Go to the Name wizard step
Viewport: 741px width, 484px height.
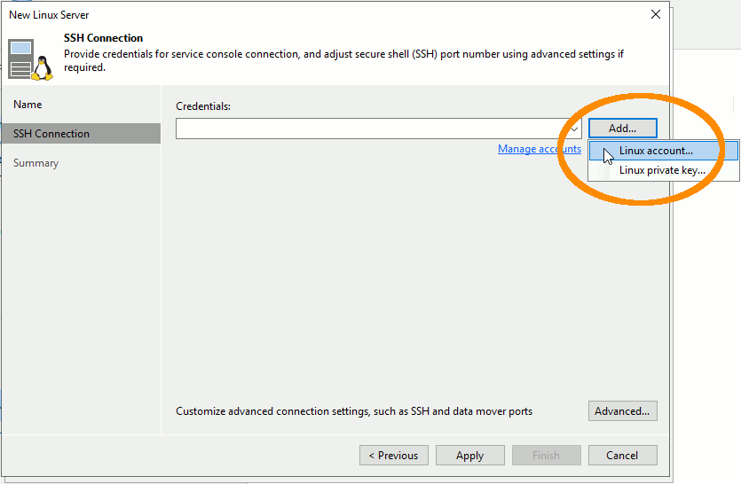28,105
